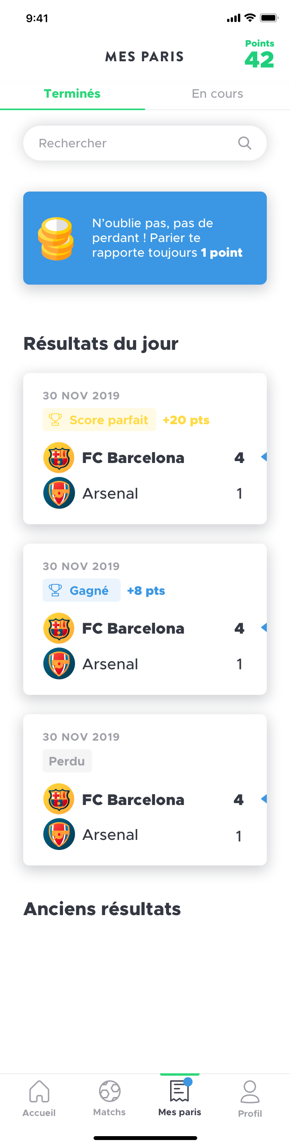
Task: Open the Profil person icon
Action: pyautogui.click(x=249, y=1091)
